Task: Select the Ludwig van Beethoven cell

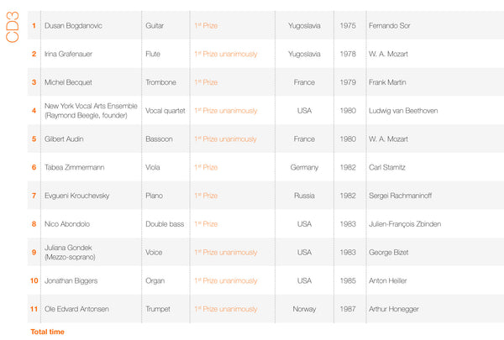Action: pyautogui.click(x=403, y=111)
